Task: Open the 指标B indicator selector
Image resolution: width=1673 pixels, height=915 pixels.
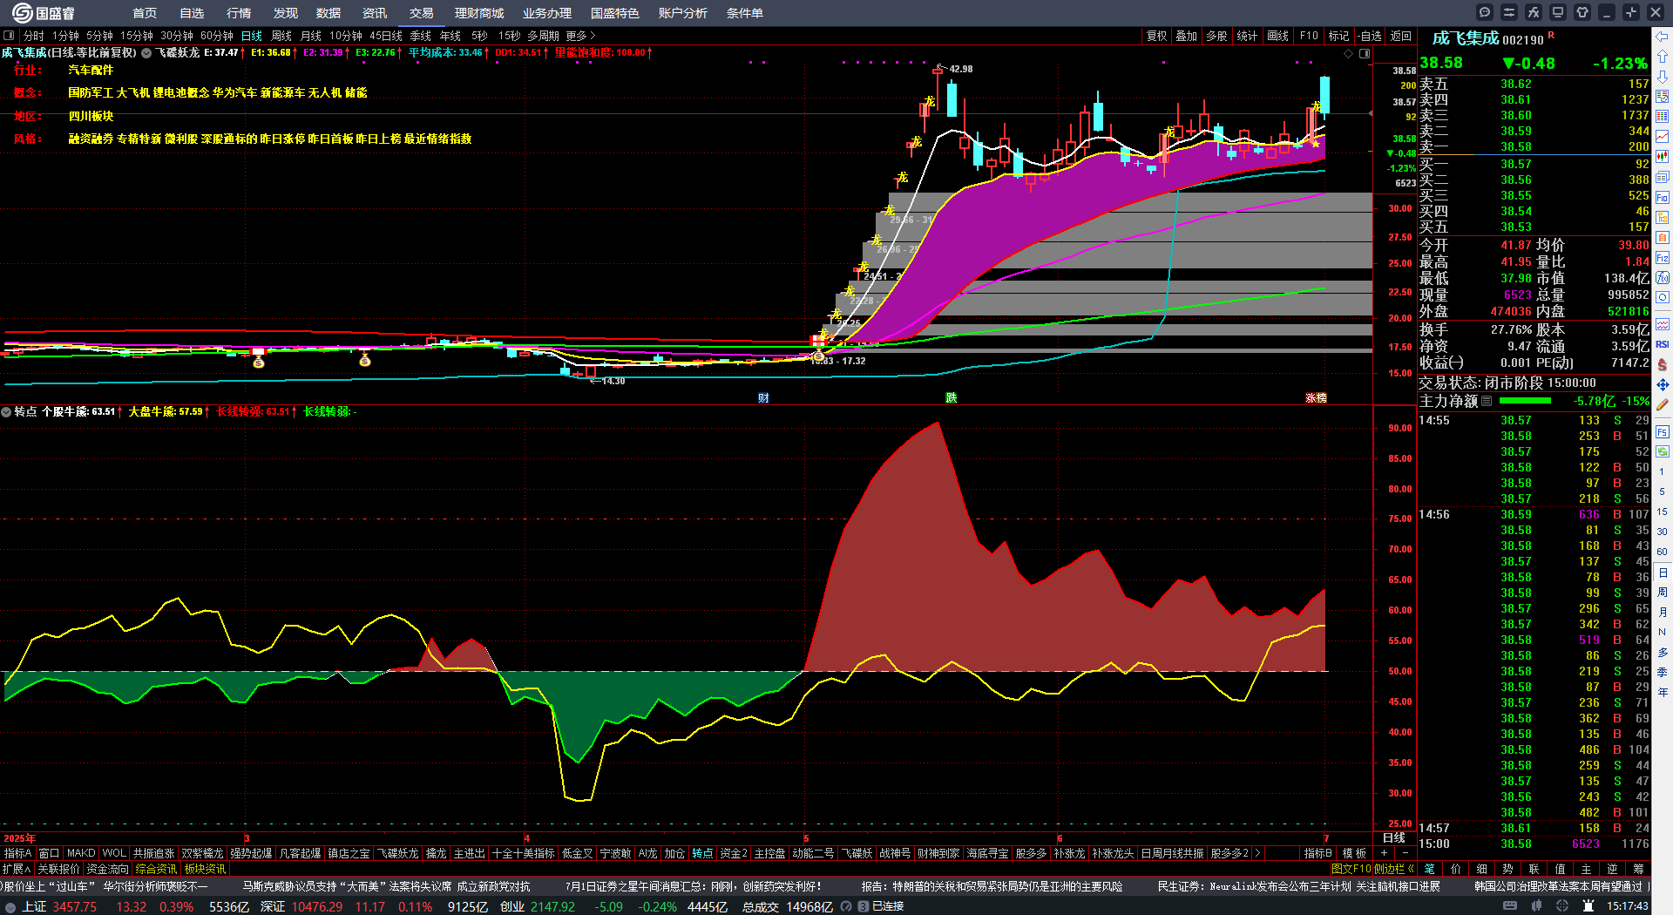Action: tap(1317, 853)
